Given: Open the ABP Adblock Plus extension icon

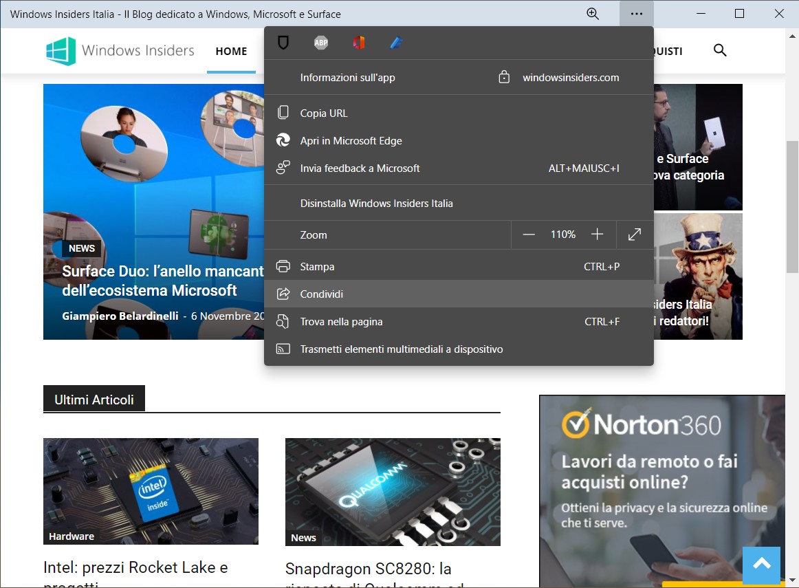Looking at the screenshot, I should pos(321,43).
